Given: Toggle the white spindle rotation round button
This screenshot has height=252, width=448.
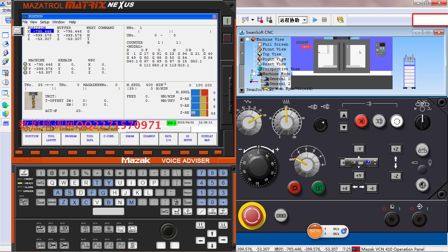Looking at the screenshot, I should tap(397, 121).
